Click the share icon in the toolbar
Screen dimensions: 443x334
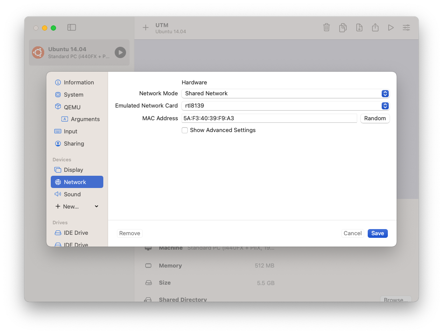click(x=375, y=28)
